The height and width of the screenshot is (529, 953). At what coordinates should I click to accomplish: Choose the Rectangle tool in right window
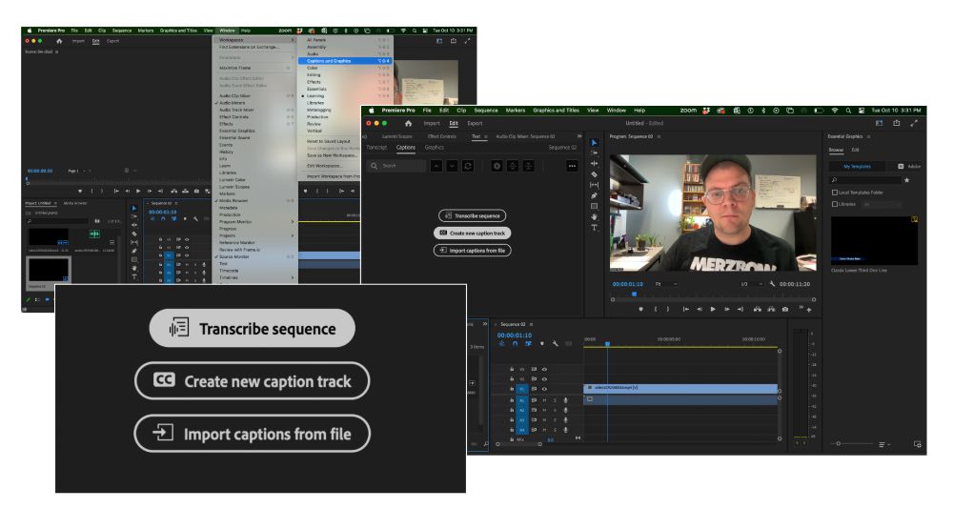click(x=595, y=206)
